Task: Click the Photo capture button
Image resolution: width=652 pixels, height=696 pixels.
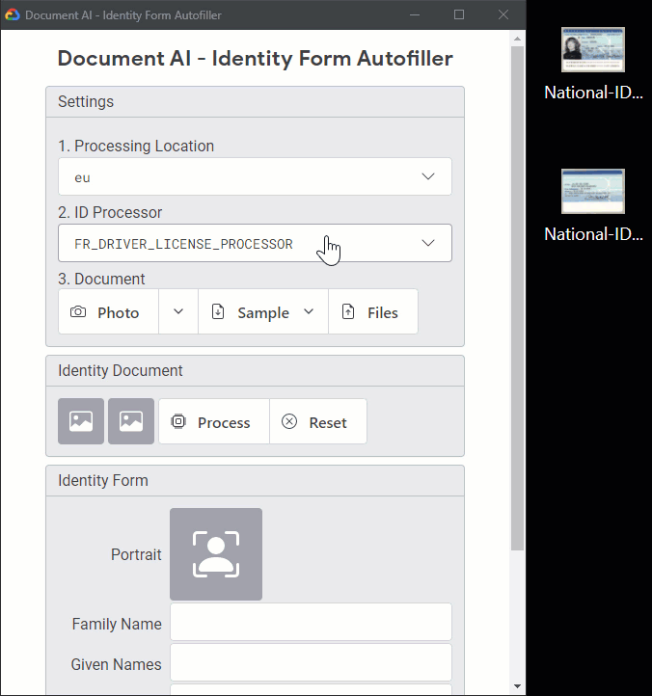Action: pyautogui.click(x=108, y=312)
